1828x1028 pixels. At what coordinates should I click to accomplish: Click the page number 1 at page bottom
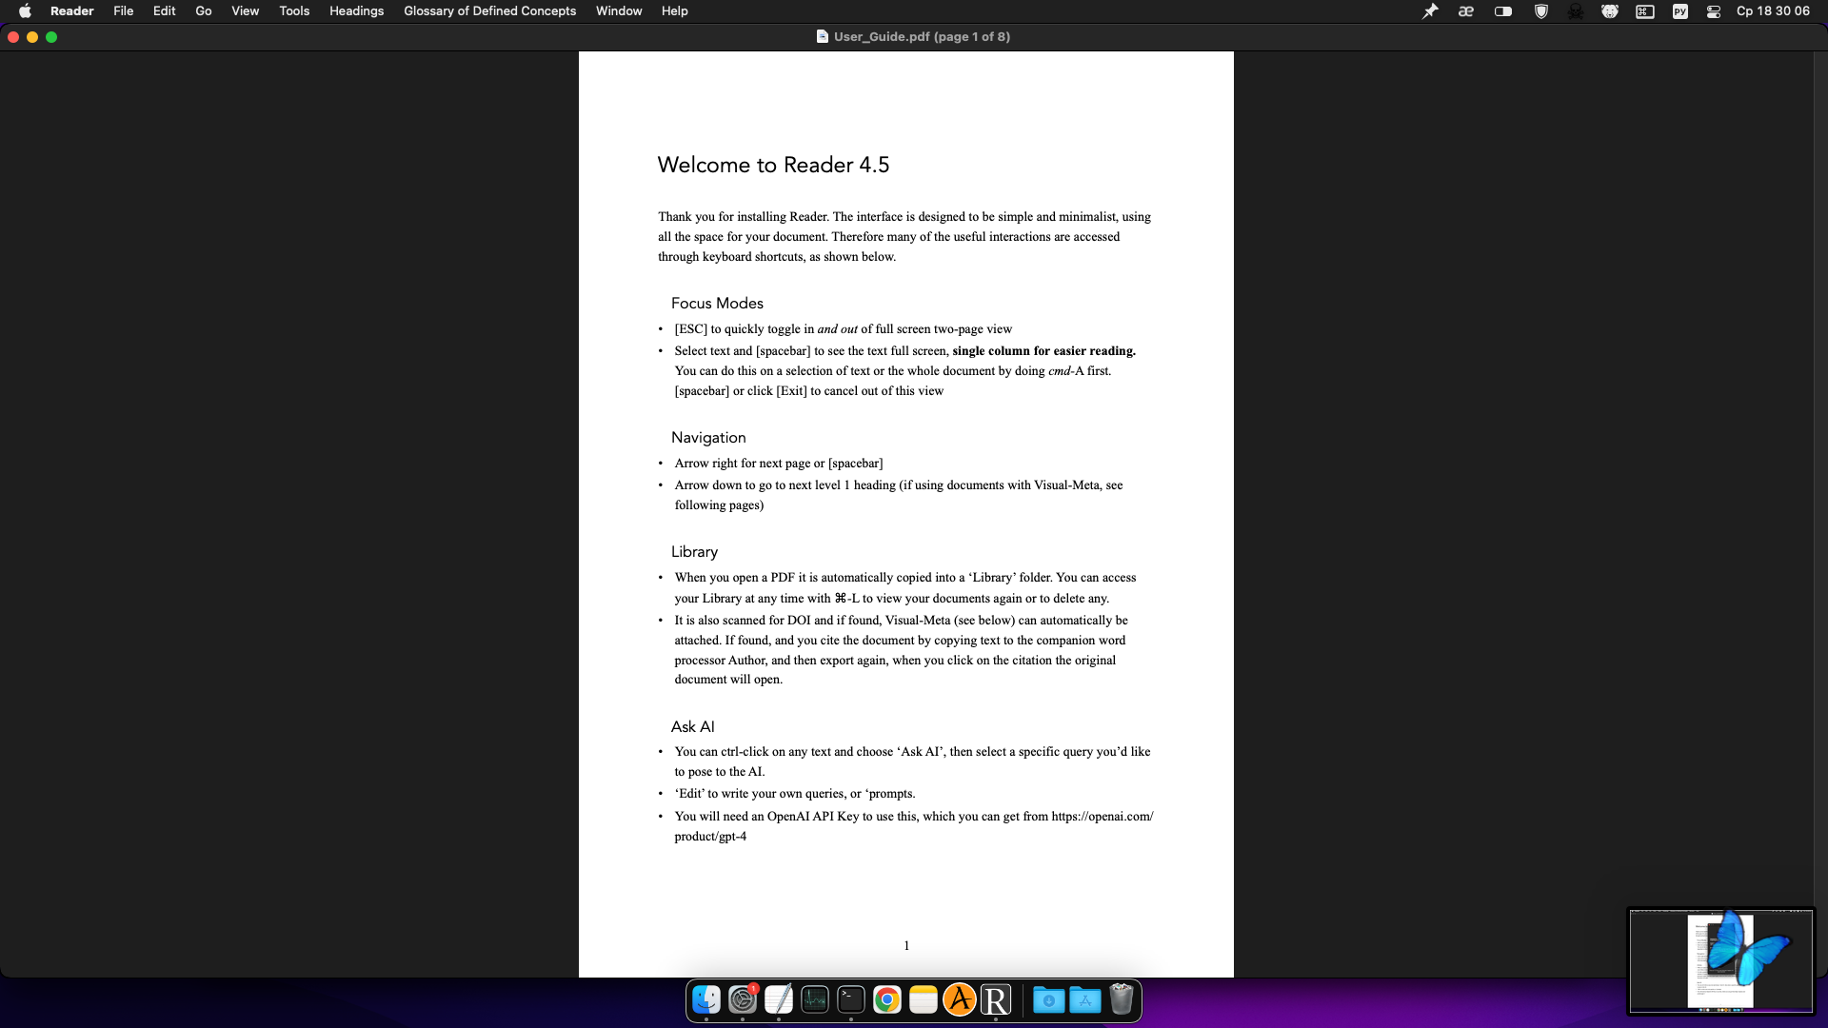906,945
